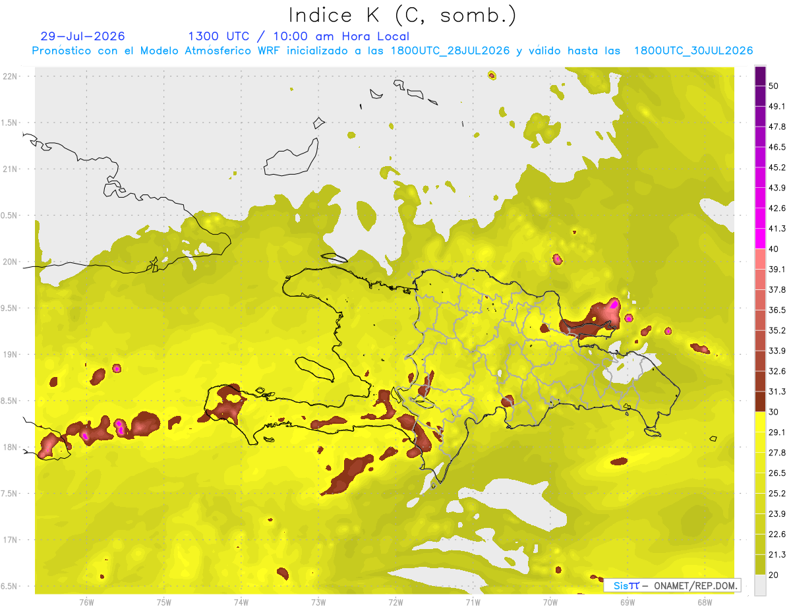Click the "1300 UTC / 10:00 am Hora Local" text
Viewport: 791px width, 611px height.
tap(299, 36)
